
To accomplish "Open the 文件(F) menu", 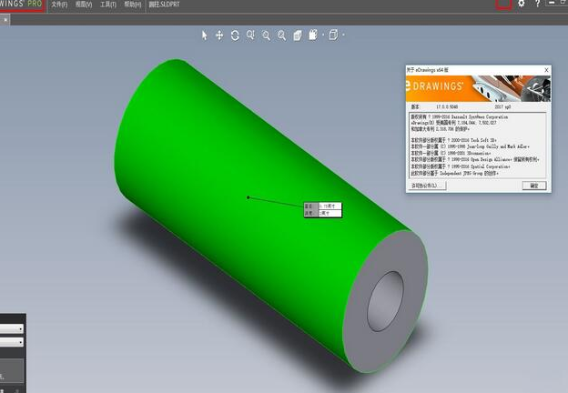I will pos(59,5).
